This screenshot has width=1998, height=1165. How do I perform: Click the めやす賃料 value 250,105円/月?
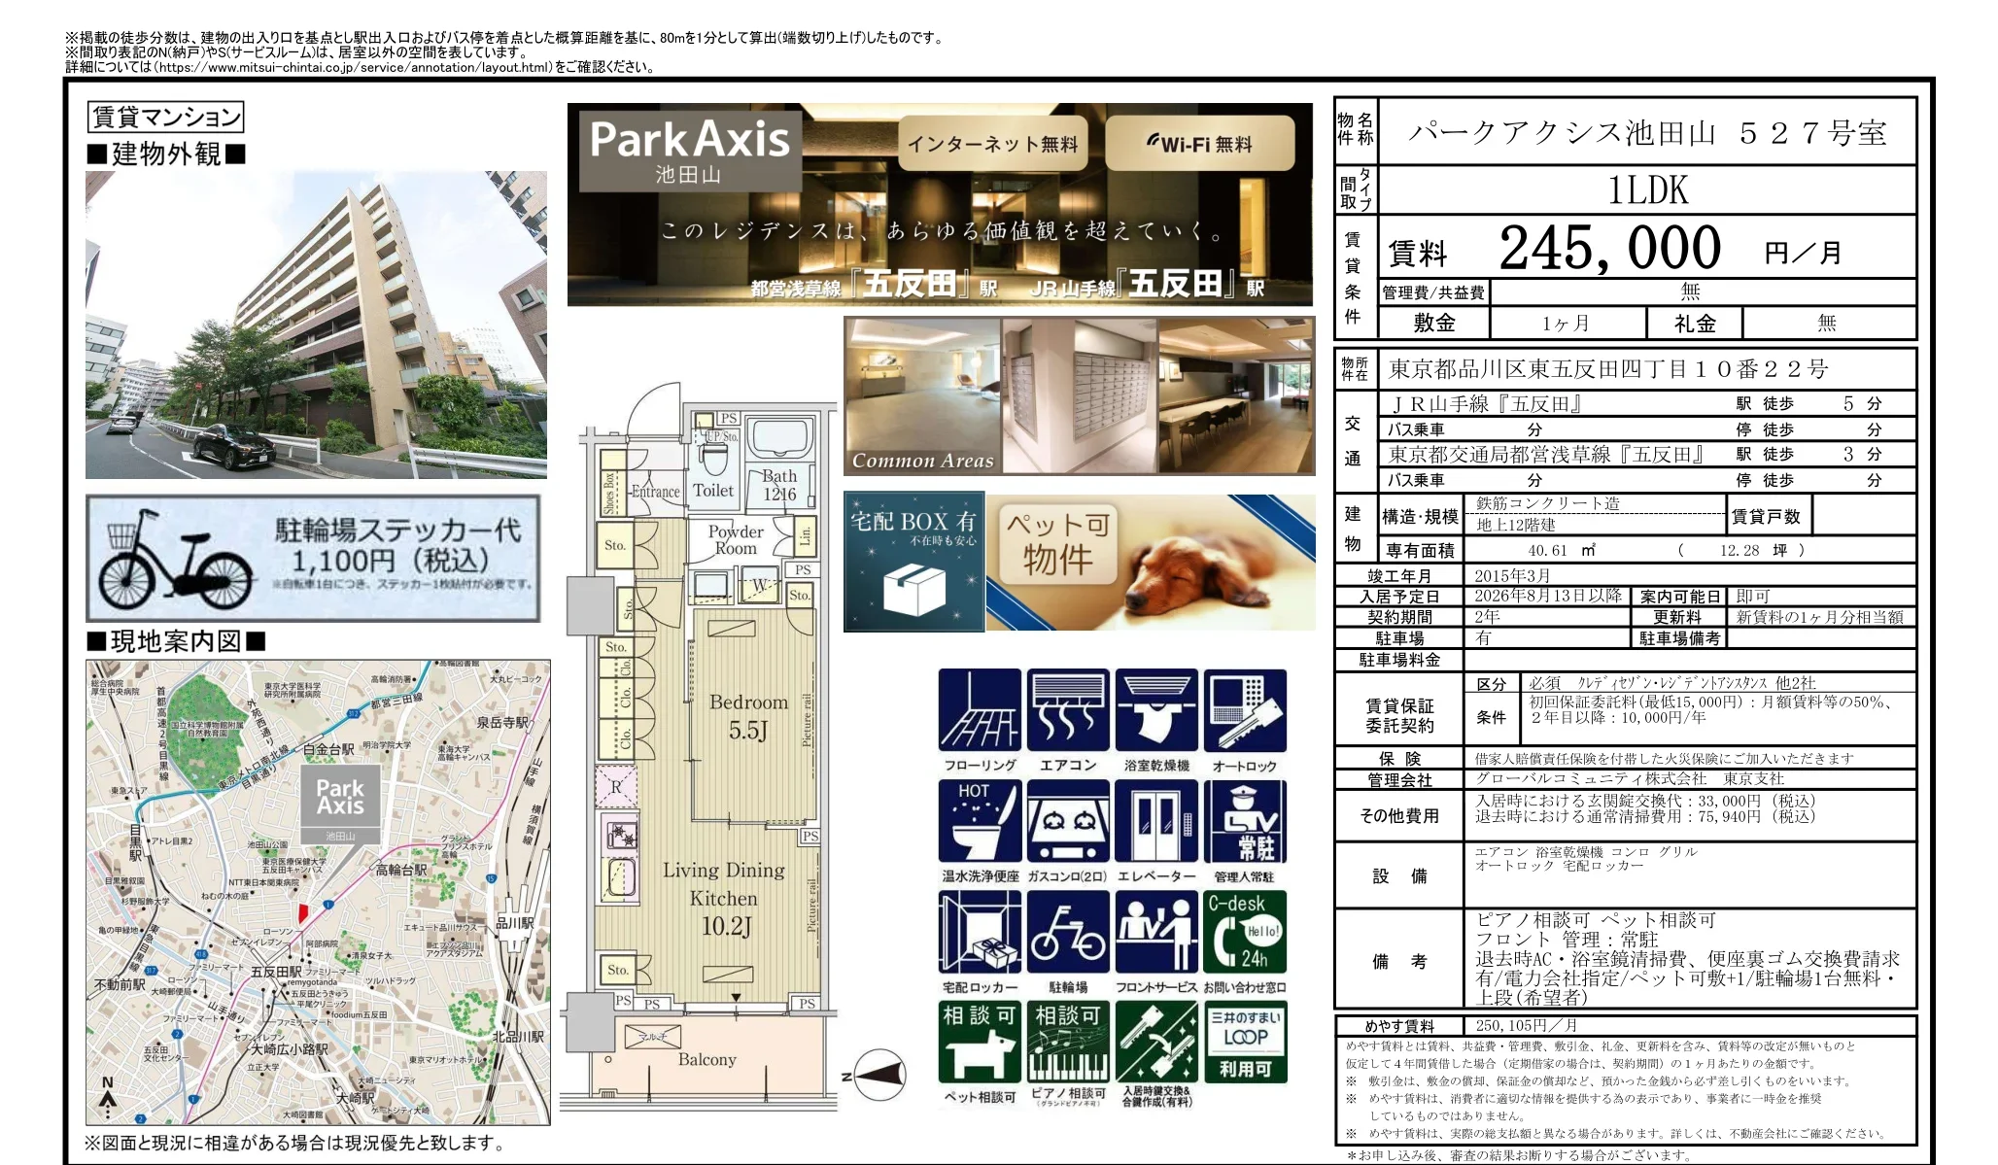1526,1025
